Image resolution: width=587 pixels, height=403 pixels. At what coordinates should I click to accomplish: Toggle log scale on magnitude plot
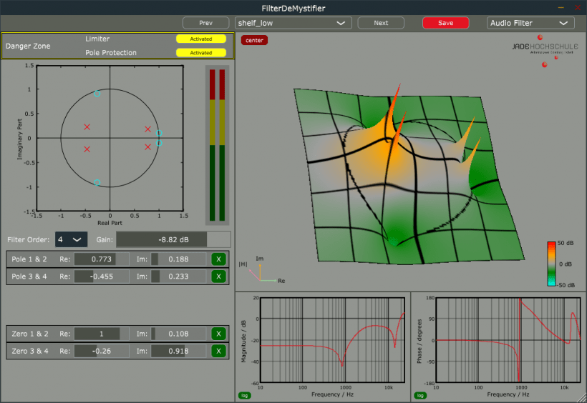[x=245, y=395]
